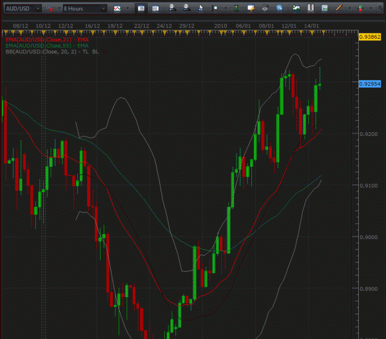Click the 0.8900 price axis label
Screen dimensions: 386x339
coord(369,289)
